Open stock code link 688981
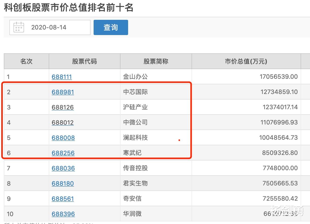The width and height of the screenshot is (310, 224). click(x=63, y=92)
